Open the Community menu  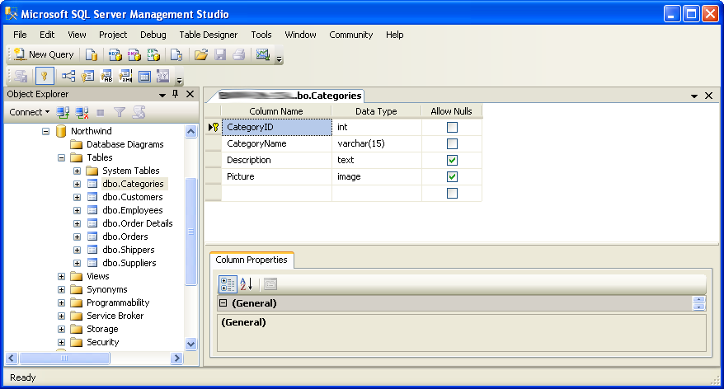pyautogui.click(x=351, y=35)
